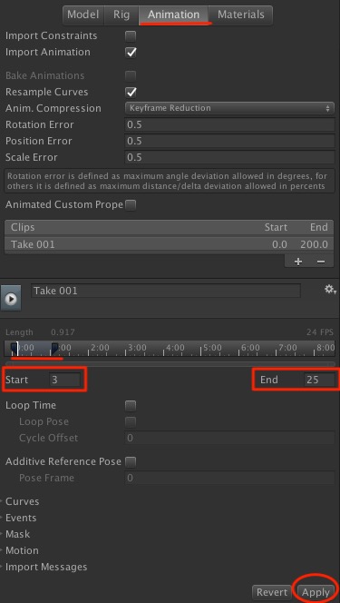Click the timeline scrollbar below ruler

[x=170, y=363]
